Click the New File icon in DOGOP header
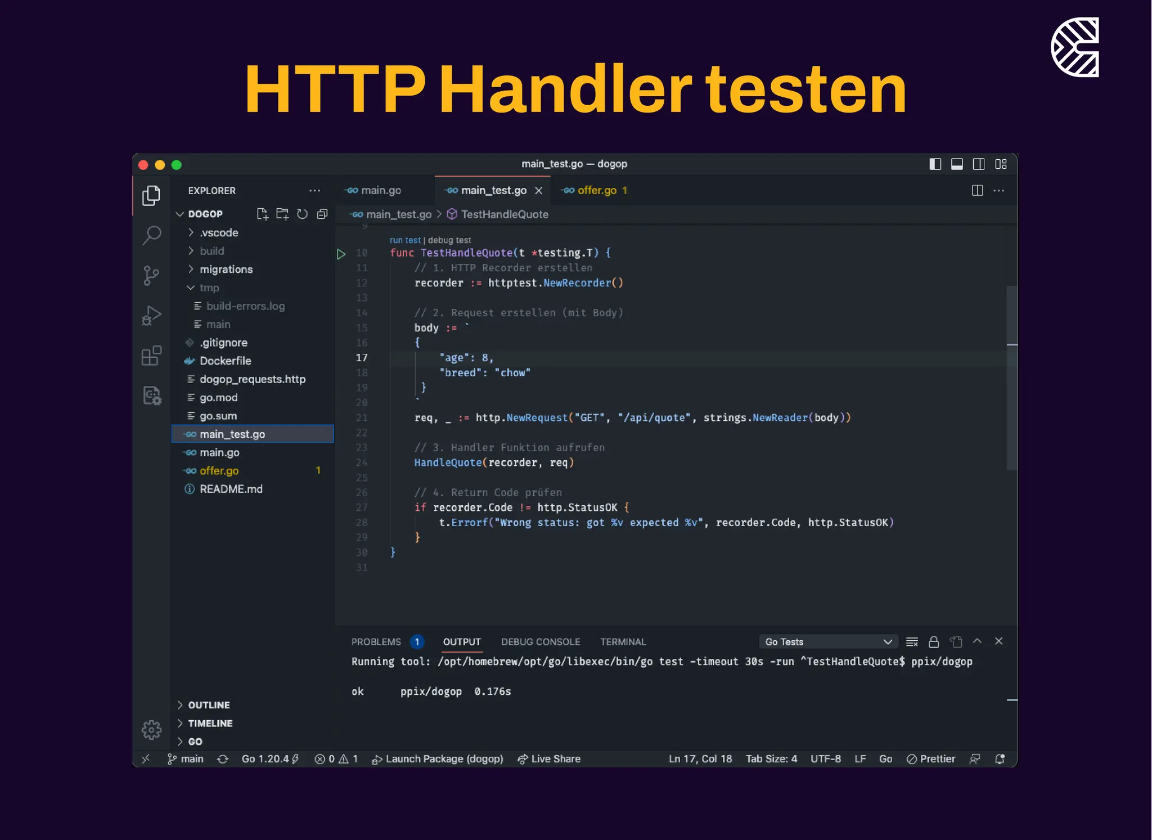The width and height of the screenshot is (1152, 840). [x=262, y=214]
